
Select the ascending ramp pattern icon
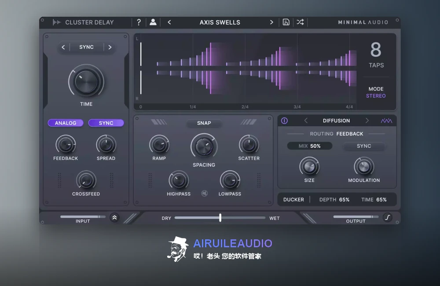(249, 122)
